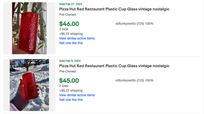Click the Sold Feb 9, 2023 label
Screen dimensions: 204x114
click(x=70, y=61)
